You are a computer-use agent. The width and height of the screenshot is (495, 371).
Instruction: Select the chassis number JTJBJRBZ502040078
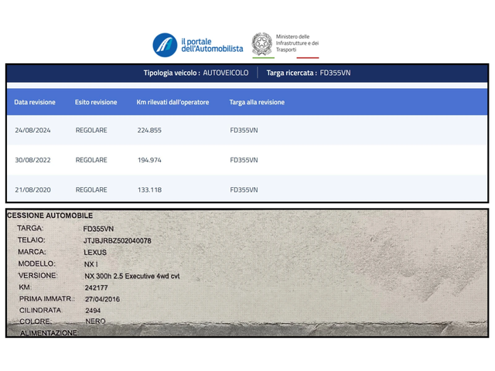118,240
